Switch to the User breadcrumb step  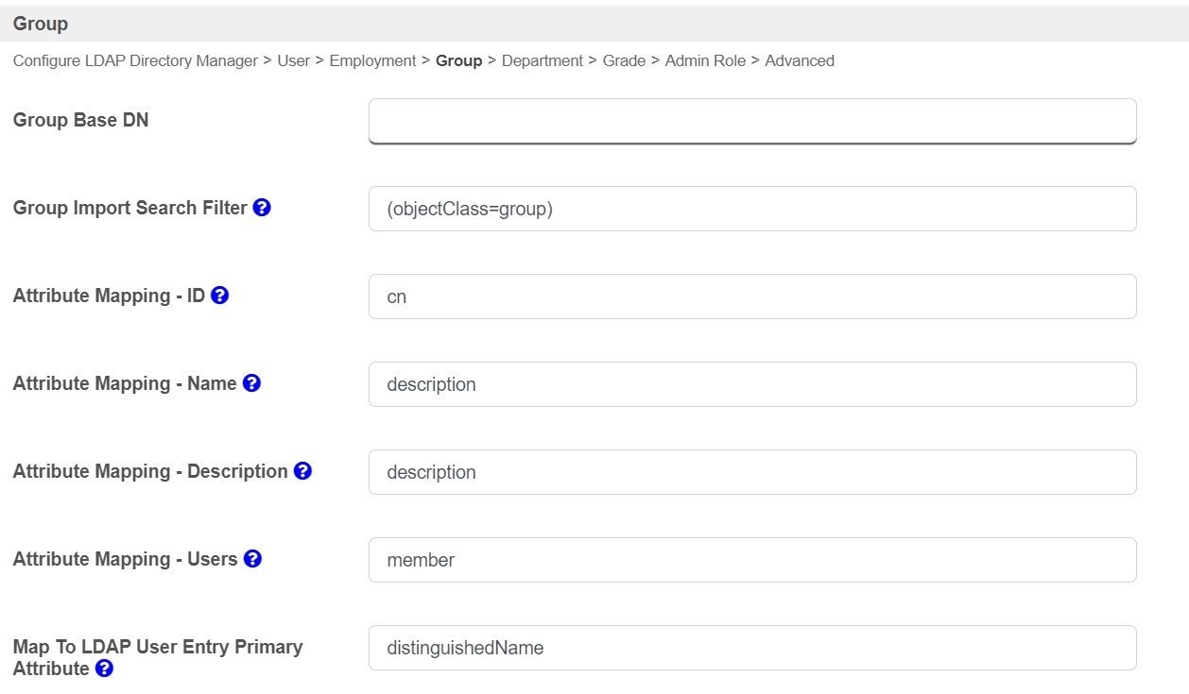293,60
